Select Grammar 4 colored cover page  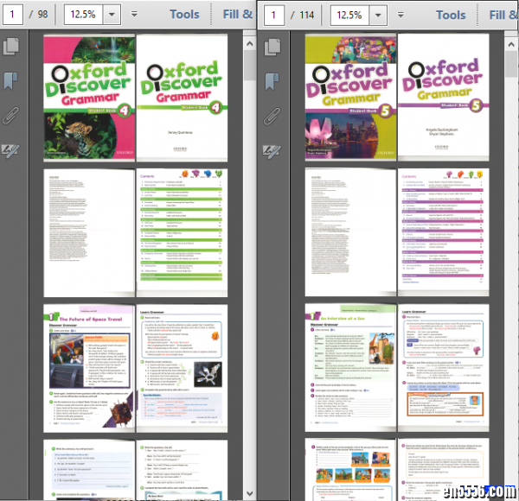click(89, 98)
